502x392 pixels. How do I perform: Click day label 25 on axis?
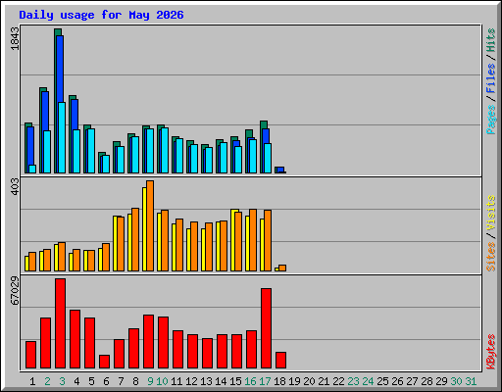click(382, 381)
